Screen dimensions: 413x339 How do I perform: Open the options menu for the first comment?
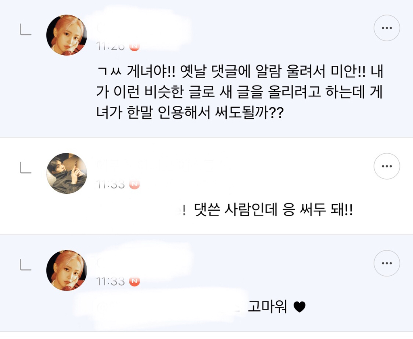[387, 27]
